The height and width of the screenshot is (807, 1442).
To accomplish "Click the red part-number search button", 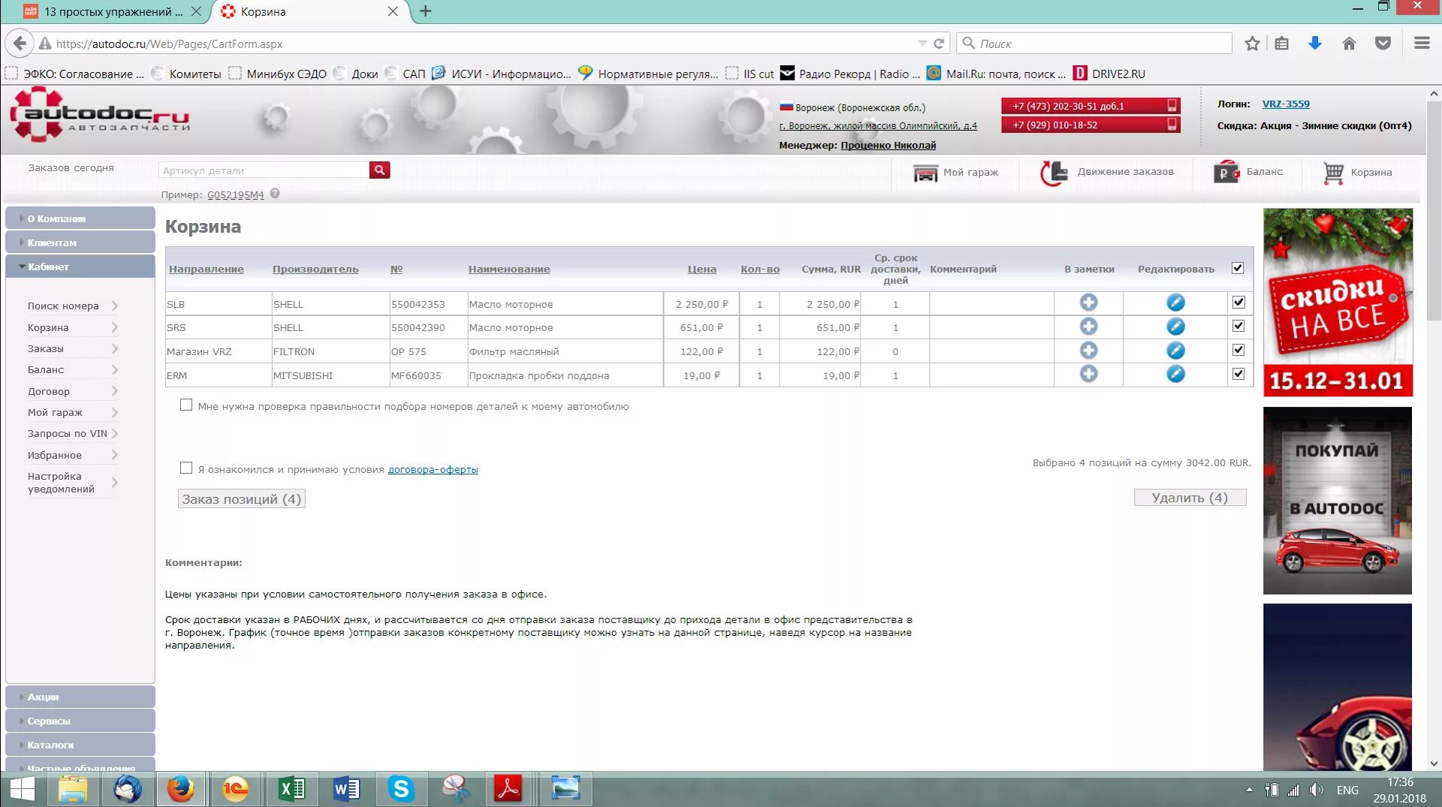I will click(x=379, y=170).
